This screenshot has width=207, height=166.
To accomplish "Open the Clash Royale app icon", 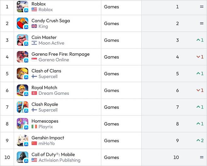I will 22,107.
